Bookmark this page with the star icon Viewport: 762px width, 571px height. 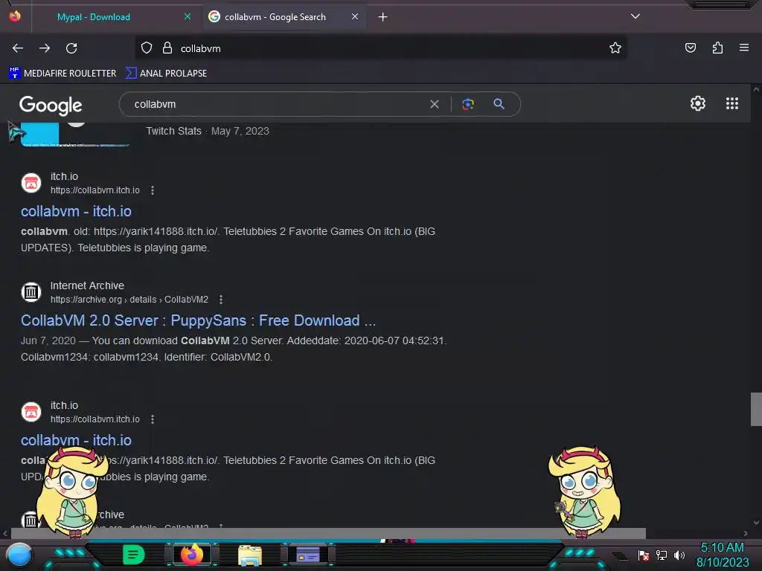pyautogui.click(x=615, y=48)
